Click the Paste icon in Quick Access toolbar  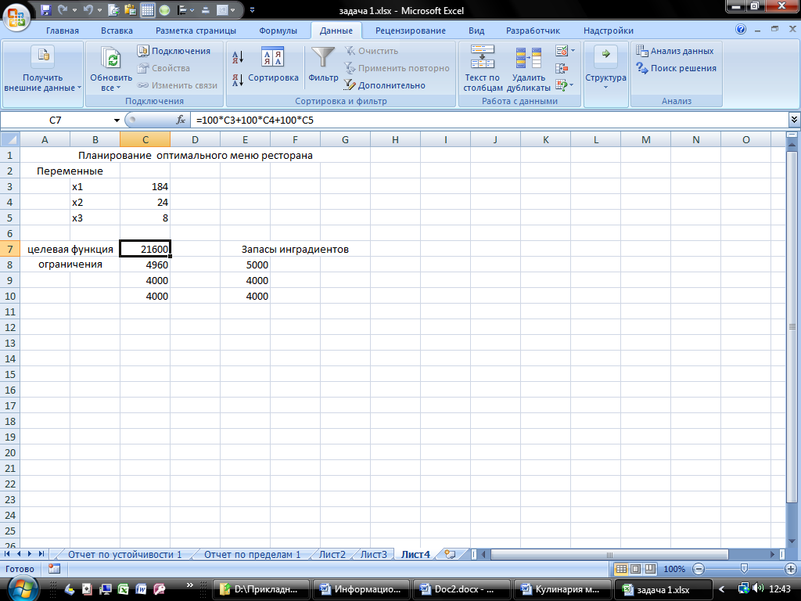pos(131,9)
